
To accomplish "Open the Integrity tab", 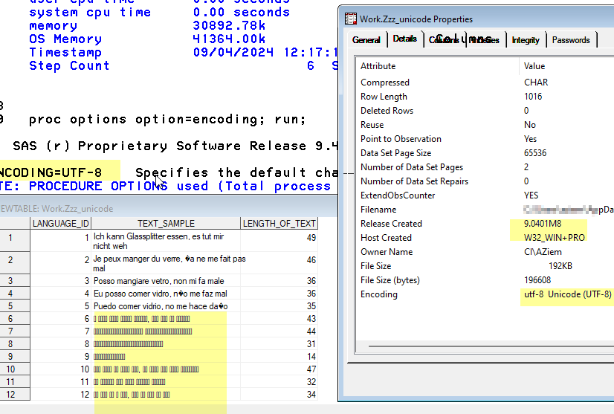I will (x=526, y=40).
